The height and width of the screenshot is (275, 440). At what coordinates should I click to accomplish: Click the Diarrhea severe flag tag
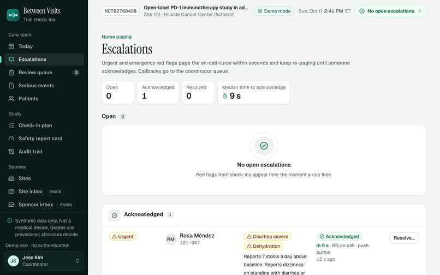(x=267, y=237)
